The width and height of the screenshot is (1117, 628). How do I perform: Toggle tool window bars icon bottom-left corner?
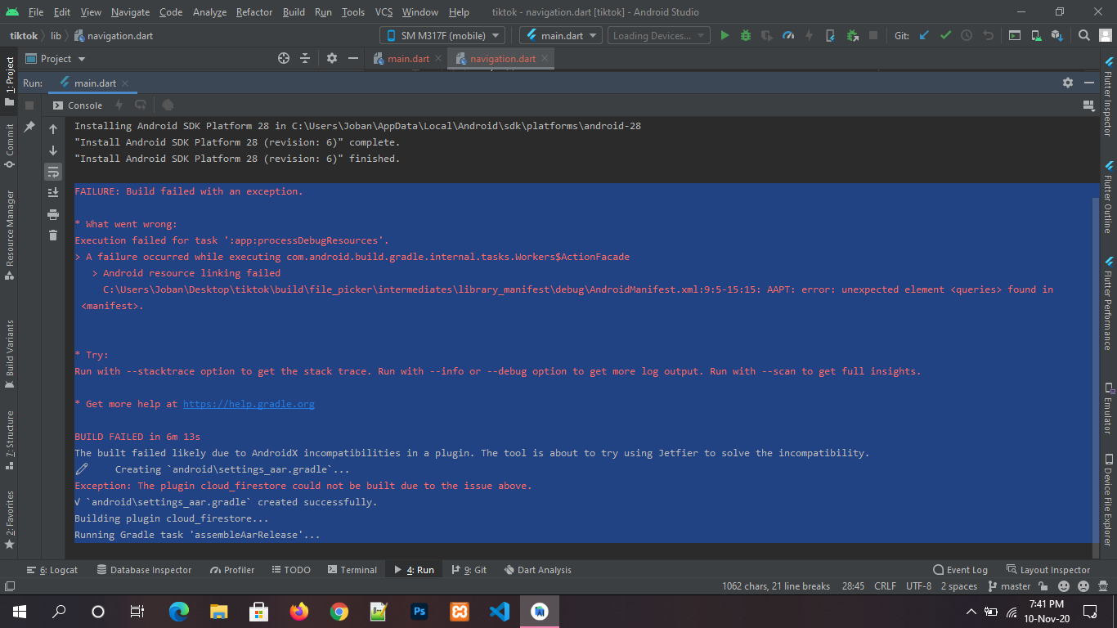[9, 586]
